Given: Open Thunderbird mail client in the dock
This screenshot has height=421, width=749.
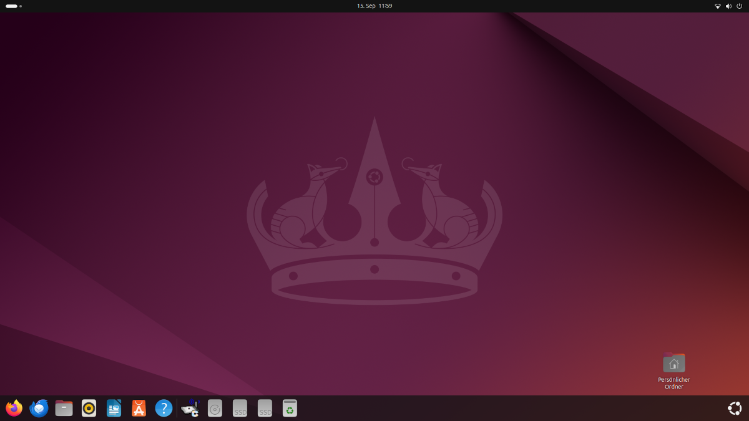Looking at the screenshot, I should pyautogui.click(x=39, y=409).
